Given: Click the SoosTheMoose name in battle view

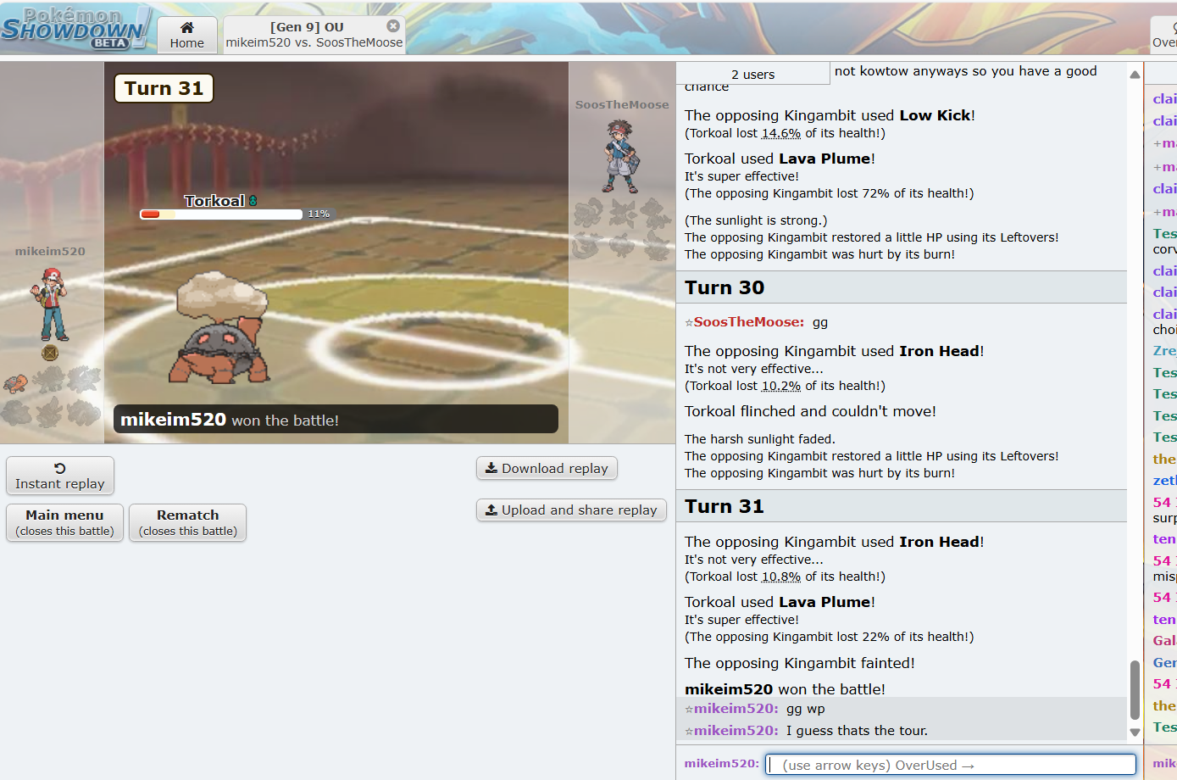Looking at the screenshot, I should click(x=622, y=105).
